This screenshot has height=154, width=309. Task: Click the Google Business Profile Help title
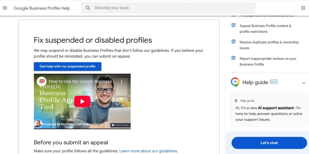[x=42, y=8]
